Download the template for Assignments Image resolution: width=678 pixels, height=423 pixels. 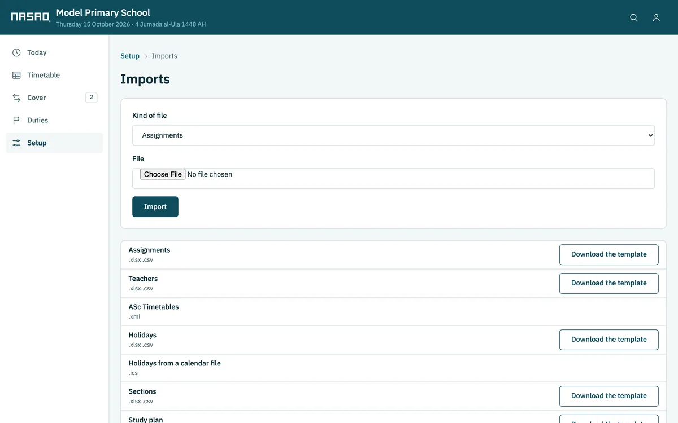[609, 254]
